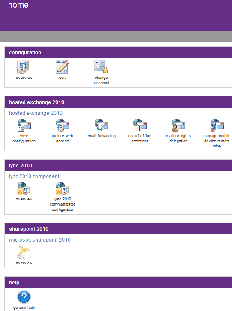This screenshot has height=311, width=232.
Task: Click the 'hosted exchange 2010' subheading link
Action: click(36, 113)
